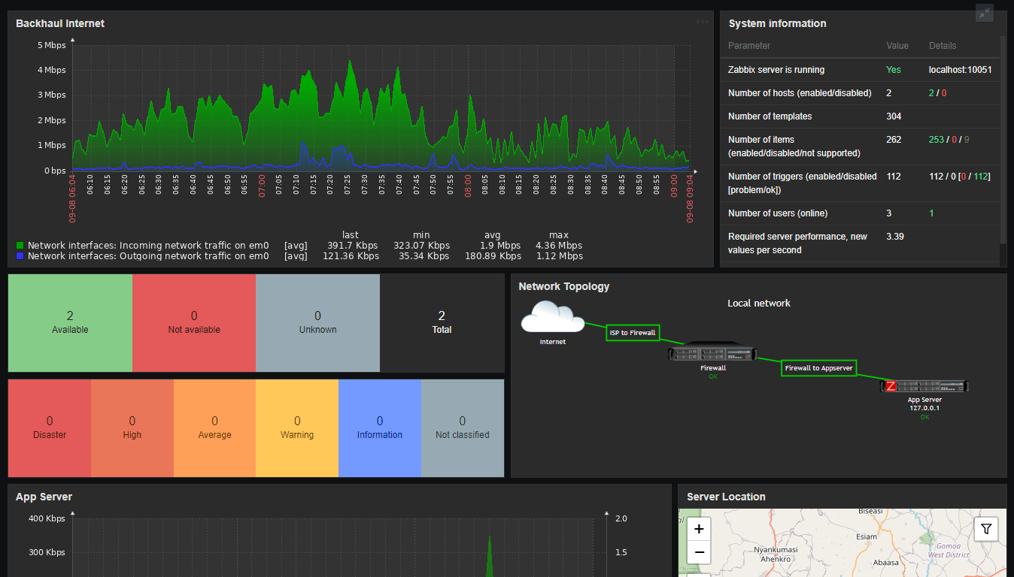Image resolution: width=1014 pixels, height=577 pixels.
Task: Click the ISP to Firewall link label
Action: pos(632,332)
